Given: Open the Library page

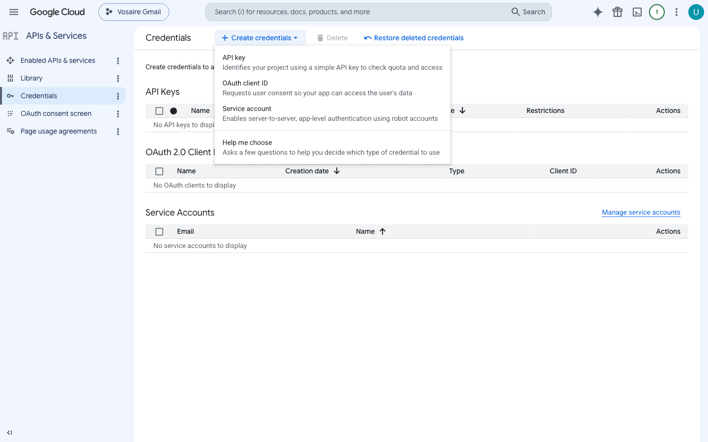Looking at the screenshot, I should coord(31,78).
